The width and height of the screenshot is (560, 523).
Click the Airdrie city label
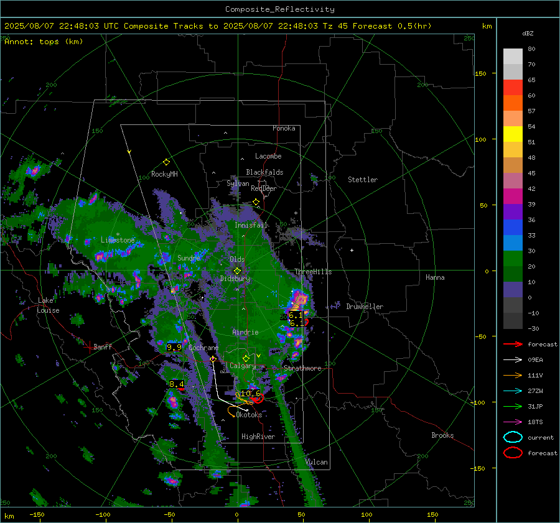[245, 332]
